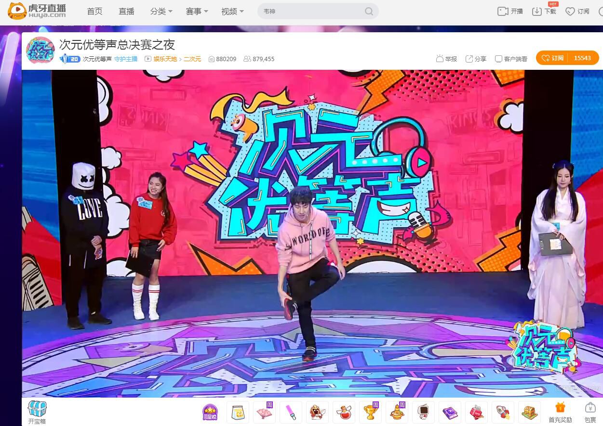This screenshot has width=603, height=426.
Task: Click the 守护主播 guardian link
Action: point(126,59)
